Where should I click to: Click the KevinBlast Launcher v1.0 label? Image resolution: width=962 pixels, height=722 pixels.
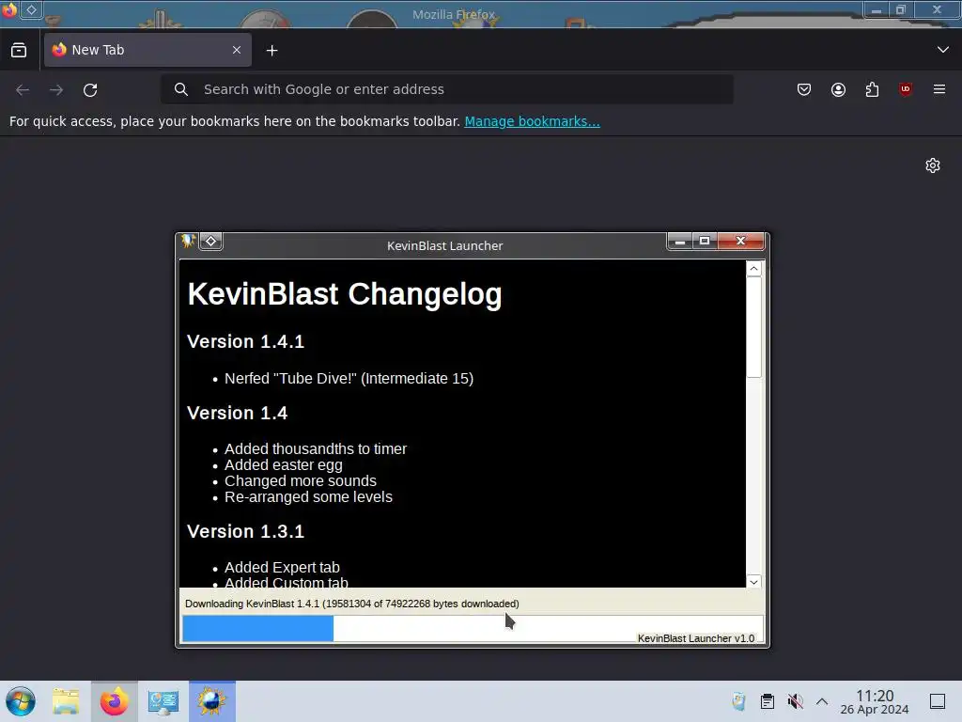(x=696, y=638)
